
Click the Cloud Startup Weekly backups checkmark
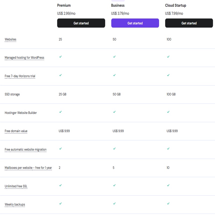tap(168, 204)
